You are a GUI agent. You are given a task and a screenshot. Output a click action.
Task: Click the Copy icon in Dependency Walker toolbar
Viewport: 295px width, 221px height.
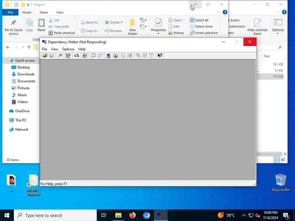pos(60,56)
